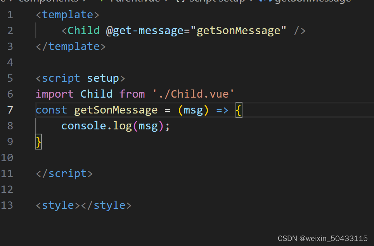Click line number 1 in gutter
Viewport: 374px width, 246px height.
click(10, 15)
